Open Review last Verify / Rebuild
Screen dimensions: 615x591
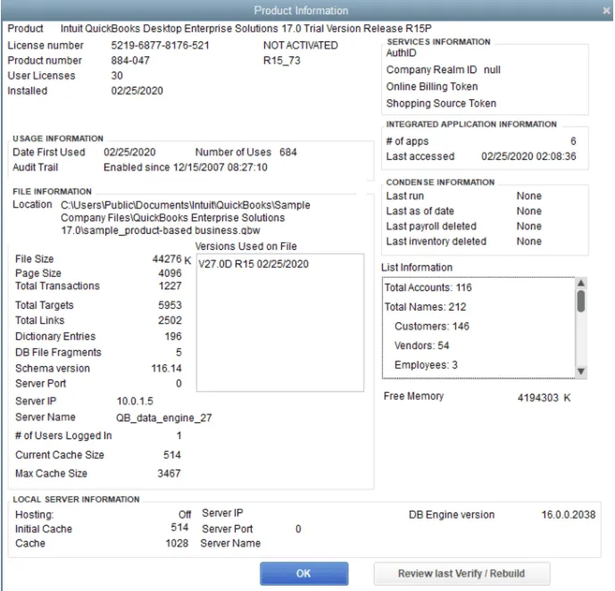coord(461,573)
